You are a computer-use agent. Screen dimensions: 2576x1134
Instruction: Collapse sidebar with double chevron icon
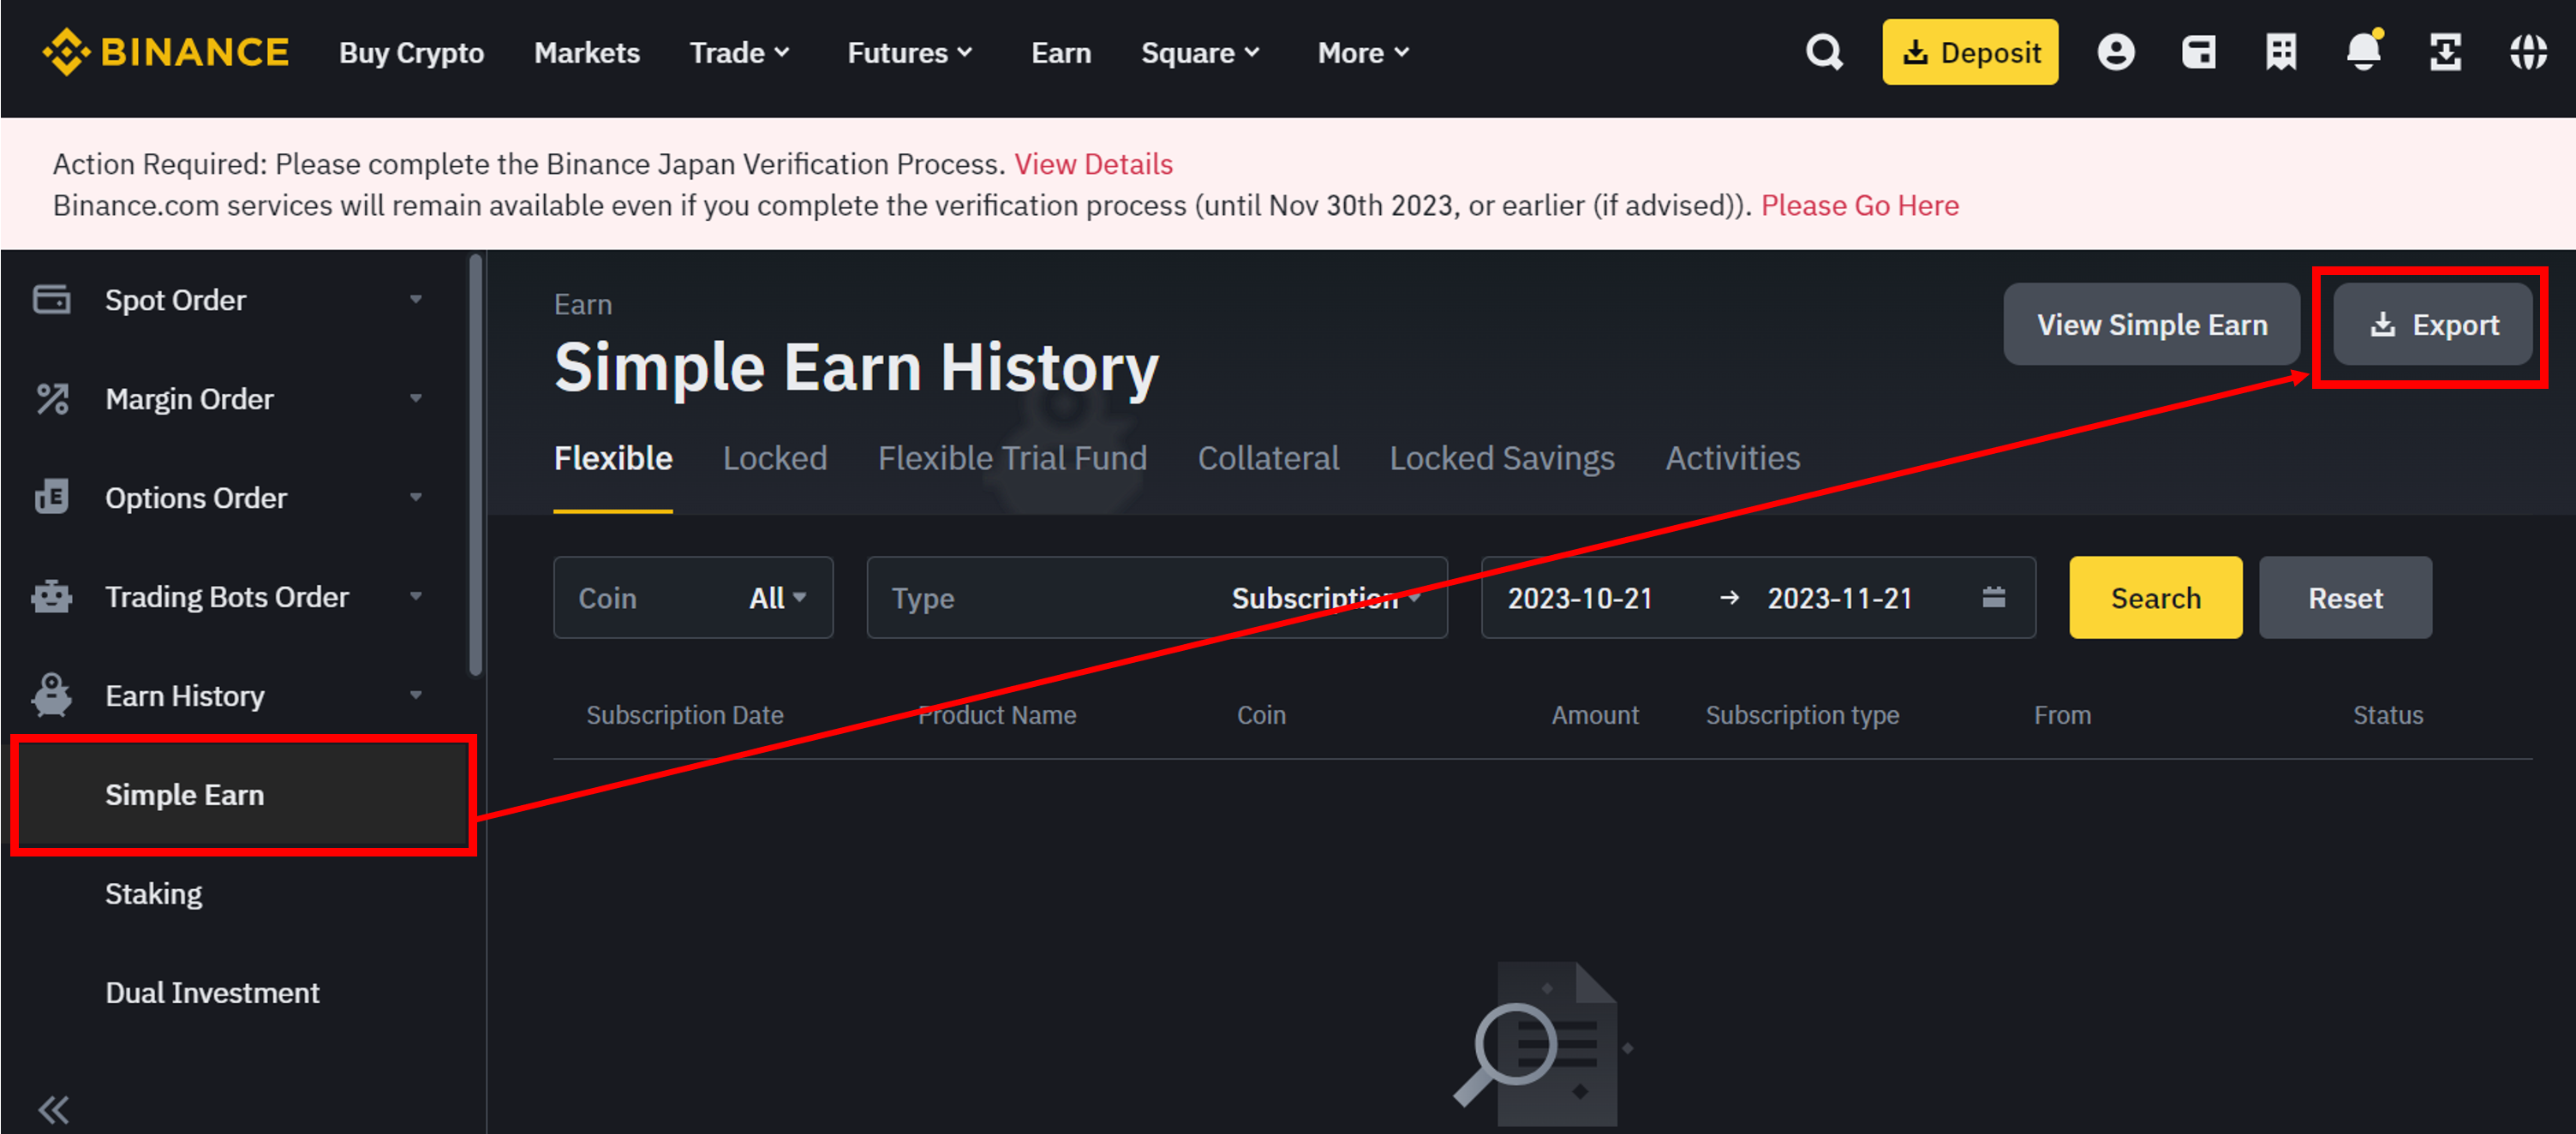click(53, 1109)
